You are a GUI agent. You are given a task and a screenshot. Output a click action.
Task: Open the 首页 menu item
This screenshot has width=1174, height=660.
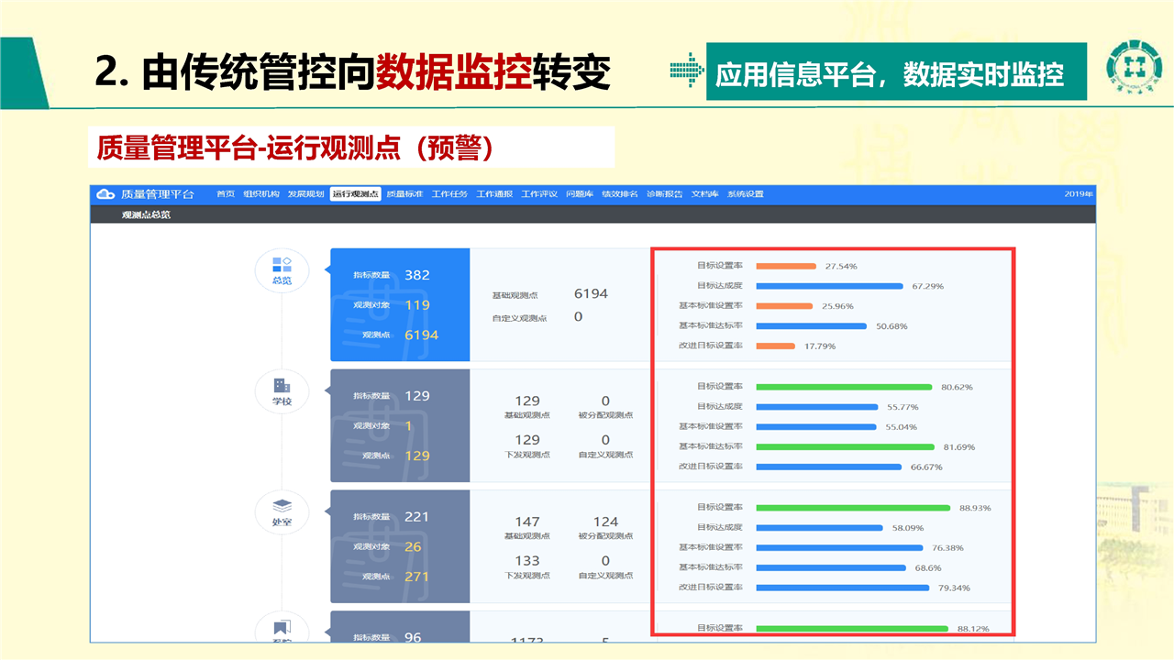(x=225, y=194)
